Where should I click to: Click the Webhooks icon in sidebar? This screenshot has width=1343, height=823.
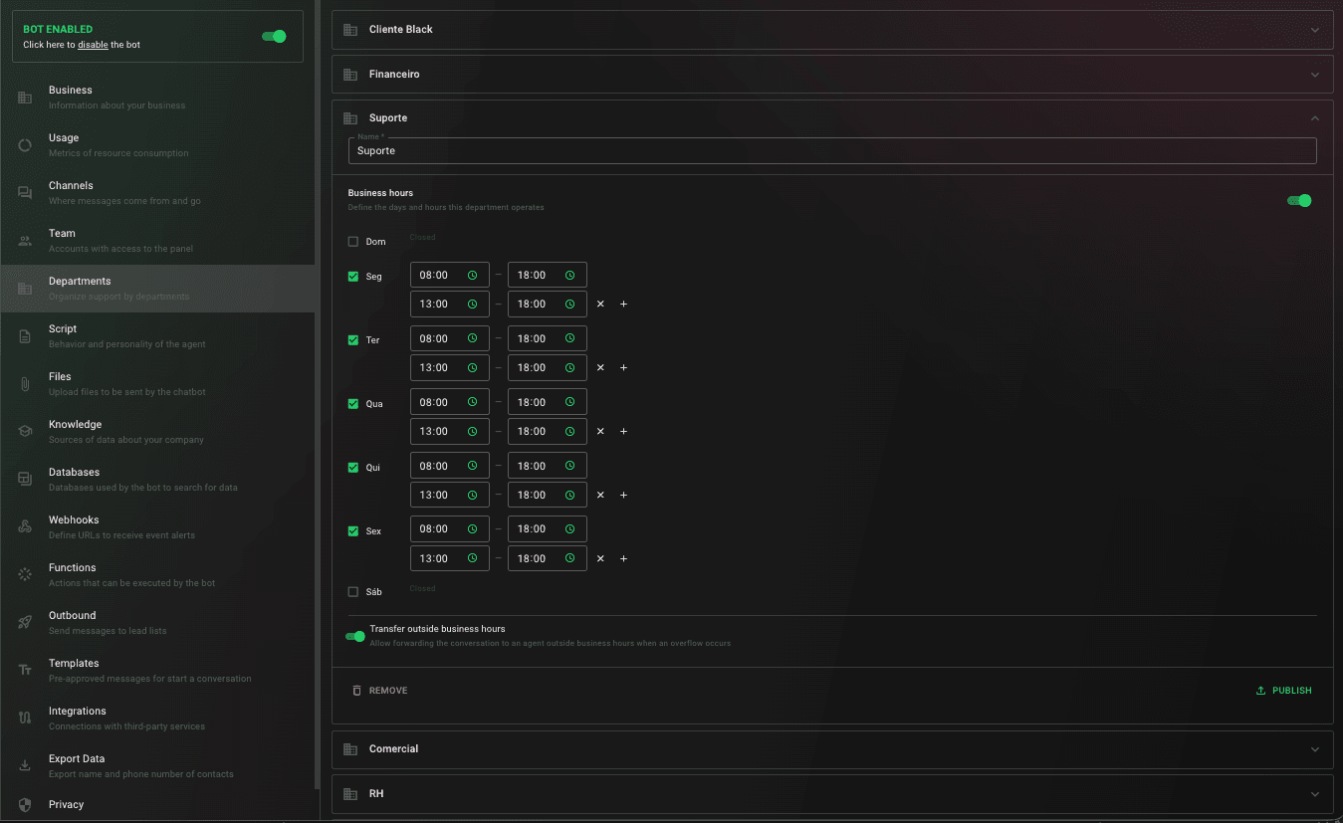click(25, 526)
